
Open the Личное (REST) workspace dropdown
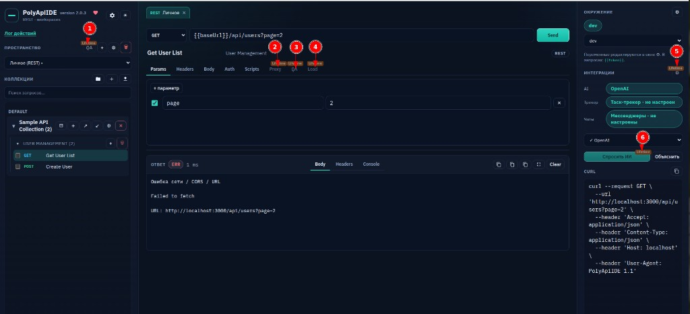(68, 63)
